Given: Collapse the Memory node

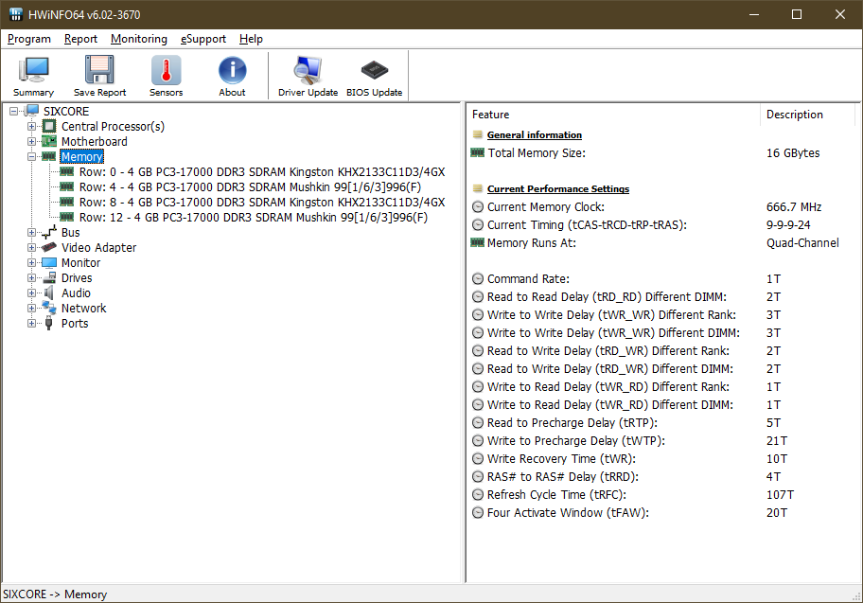Looking at the screenshot, I should click(x=31, y=156).
